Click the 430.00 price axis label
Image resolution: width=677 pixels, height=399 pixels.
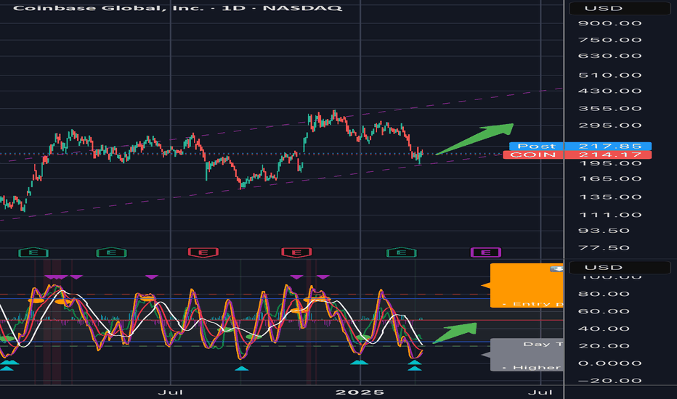(x=609, y=91)
